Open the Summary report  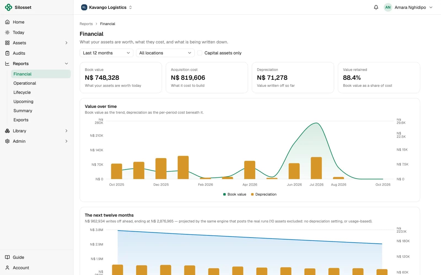tap(41, 111)
